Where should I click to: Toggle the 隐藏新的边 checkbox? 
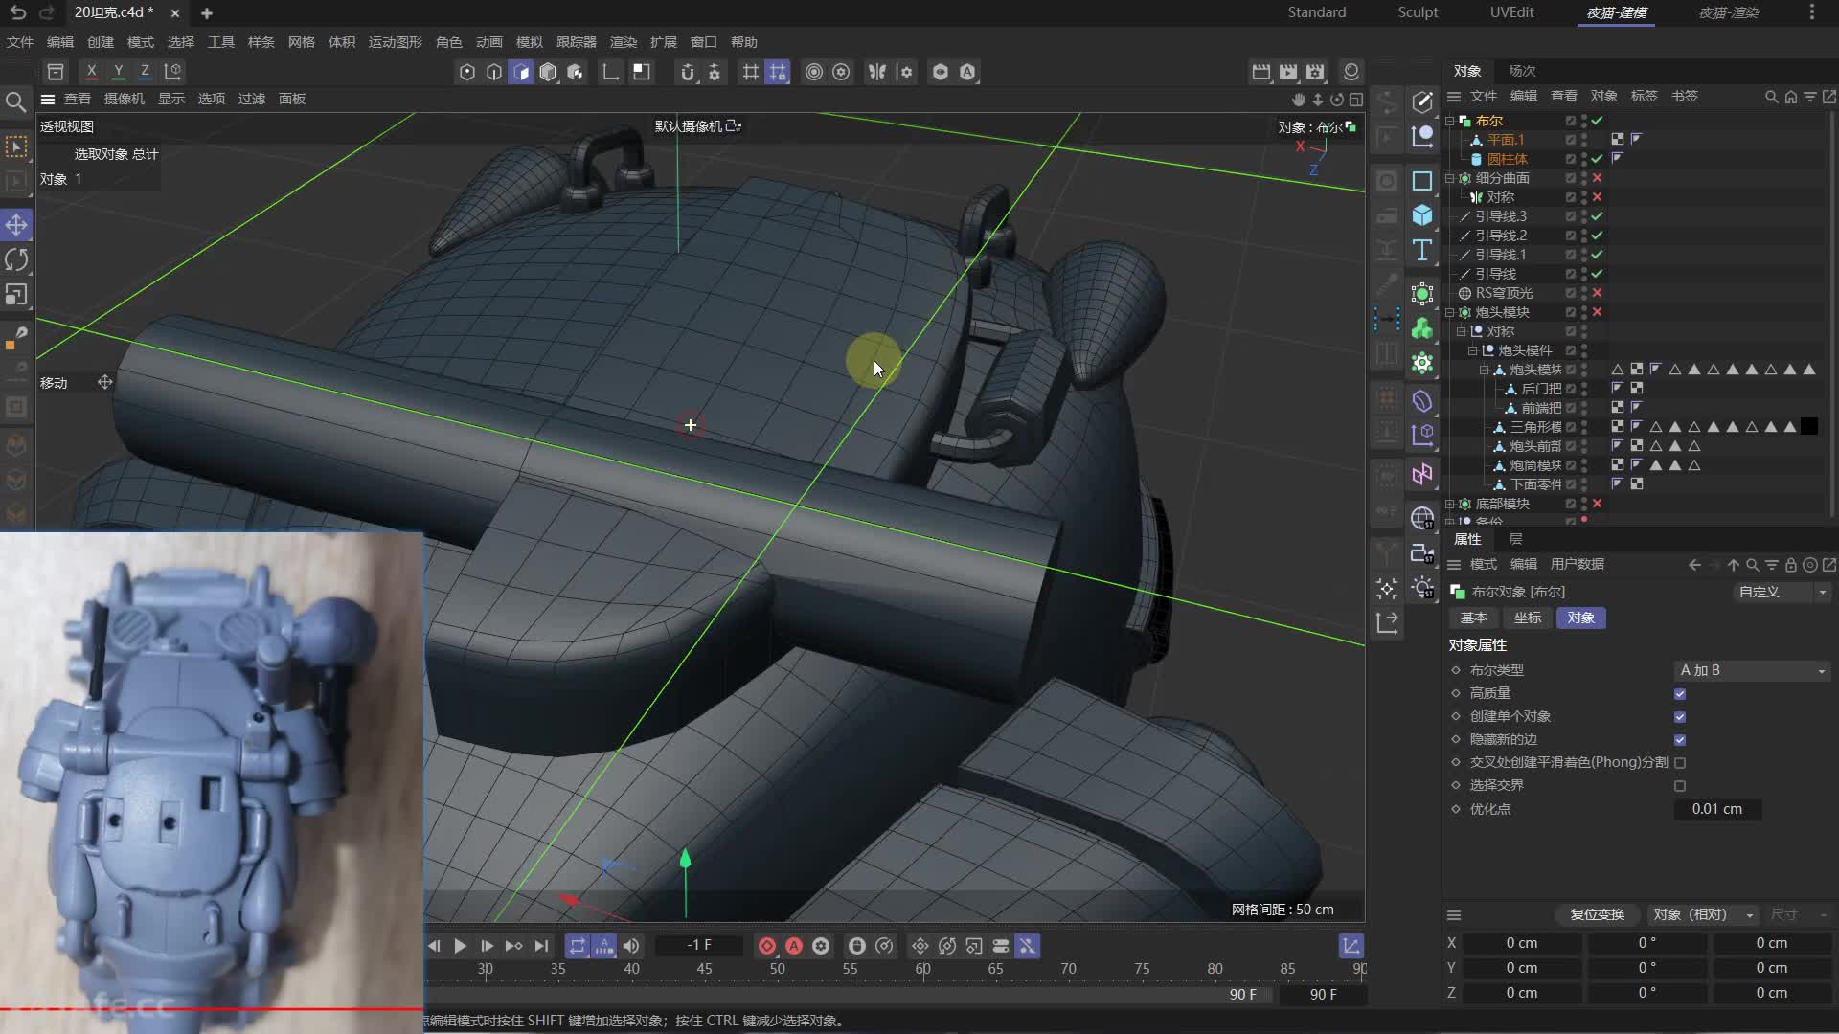[x=1680, y=739]
